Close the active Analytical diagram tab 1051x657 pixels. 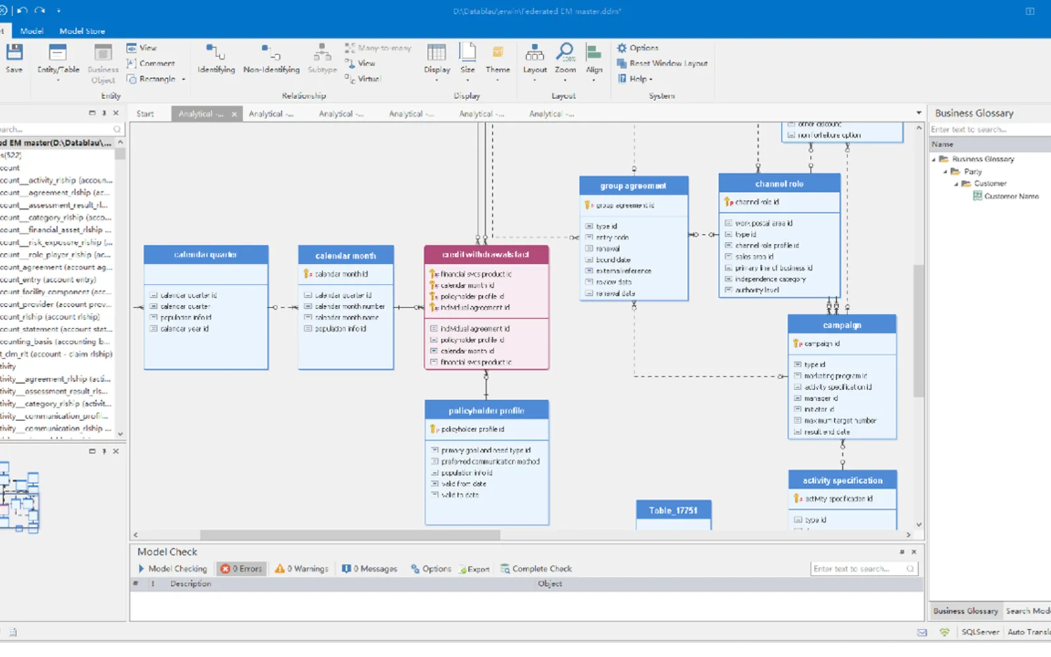coord(234,114)
